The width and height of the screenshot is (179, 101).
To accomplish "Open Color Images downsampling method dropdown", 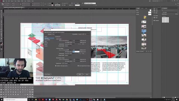I will pos(66,40).
